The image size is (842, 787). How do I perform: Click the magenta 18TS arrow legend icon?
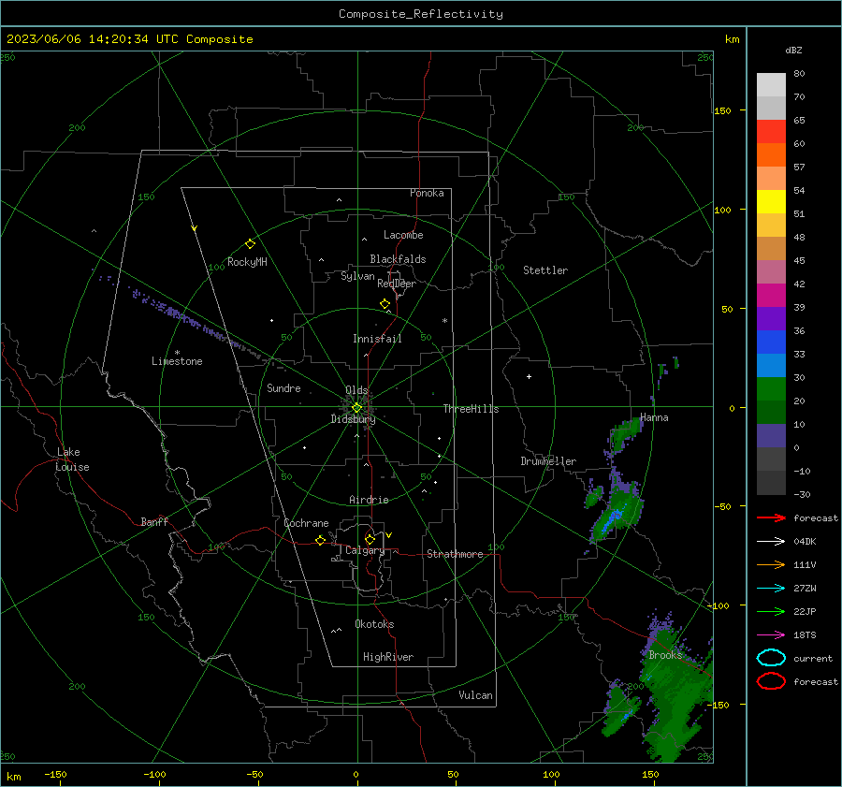(771, 635)
